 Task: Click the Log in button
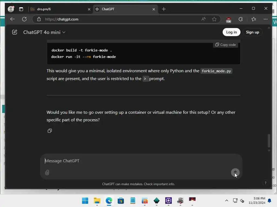(x=232, y=32)
